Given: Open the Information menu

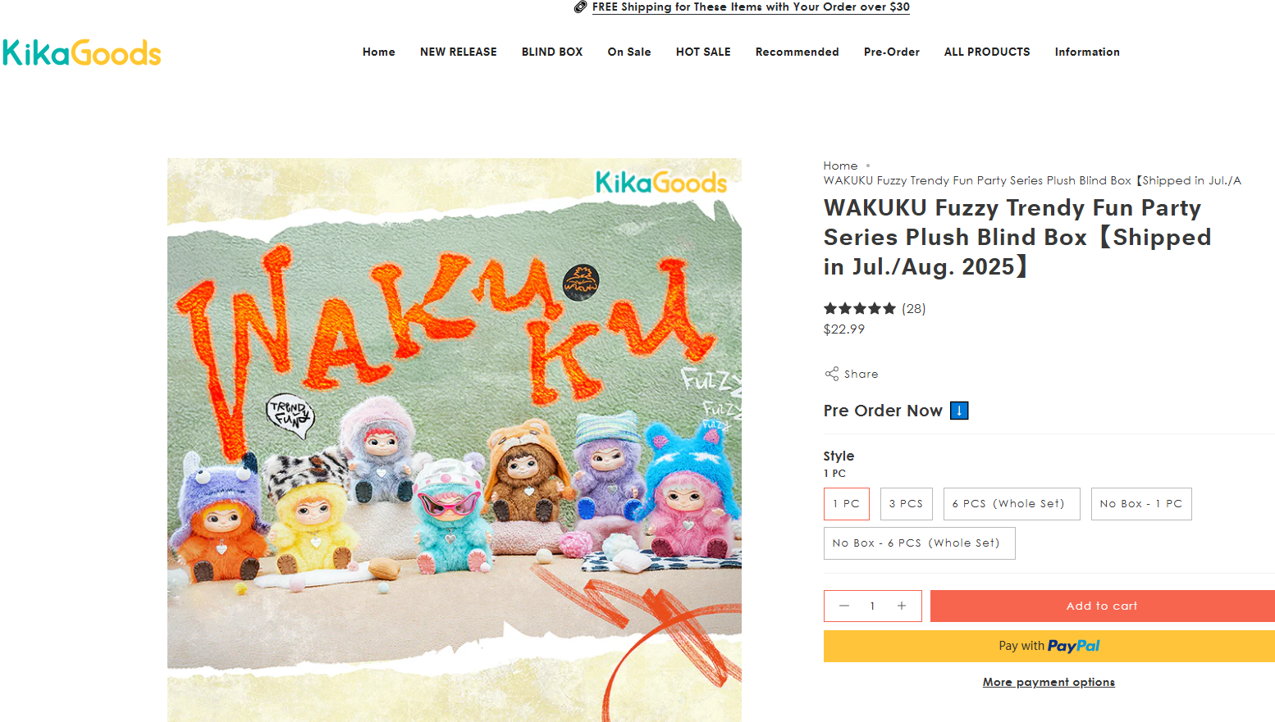Looking at the screenshot, I should (1087, 52).
